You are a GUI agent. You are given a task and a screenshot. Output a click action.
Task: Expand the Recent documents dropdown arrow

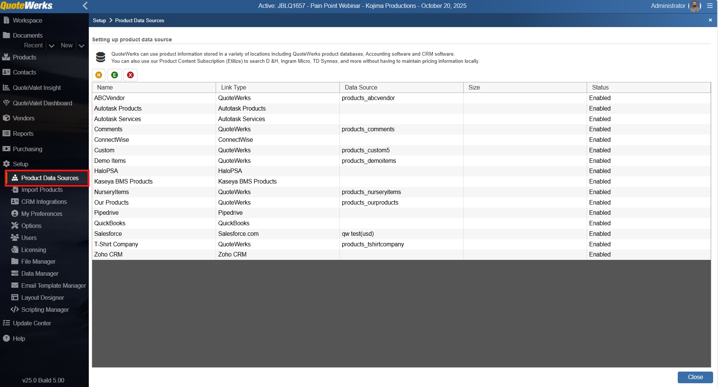(52, 46)
